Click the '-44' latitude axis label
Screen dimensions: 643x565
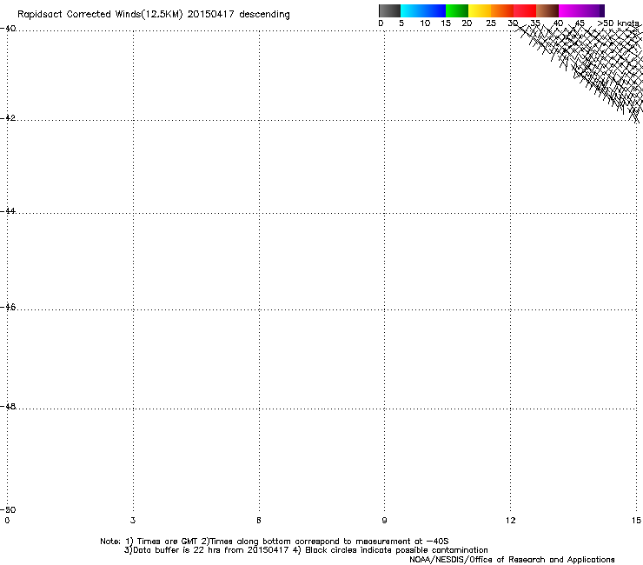[8, 211]
